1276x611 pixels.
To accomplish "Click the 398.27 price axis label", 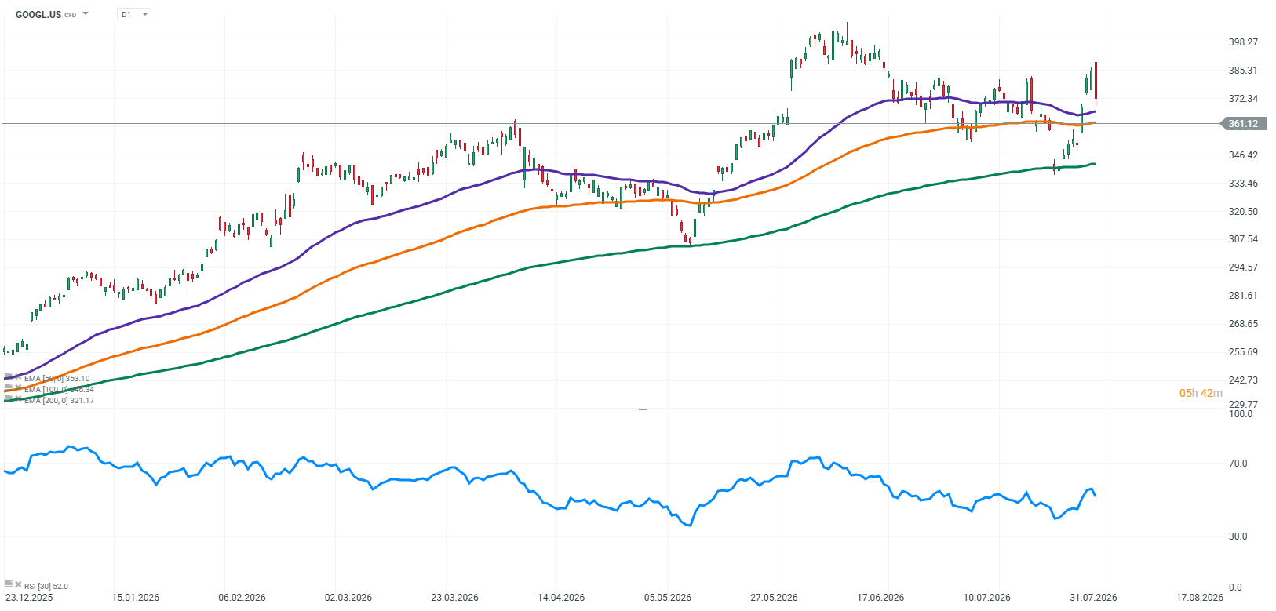I will point(1243,42).
